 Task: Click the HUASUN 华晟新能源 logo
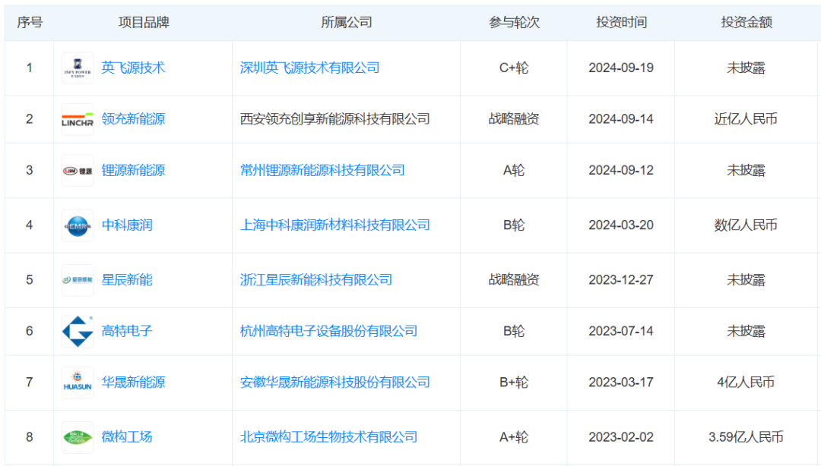(78, 383)
